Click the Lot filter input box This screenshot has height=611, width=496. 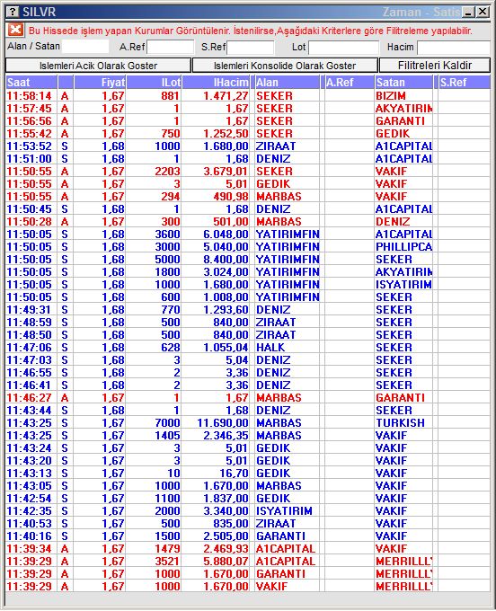click(343, 48)
